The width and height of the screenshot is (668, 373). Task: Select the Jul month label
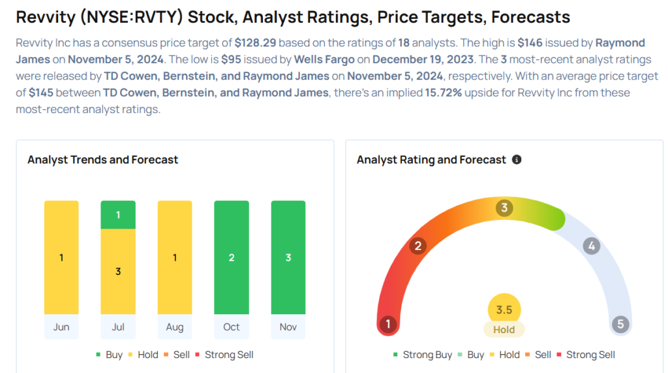118,327
